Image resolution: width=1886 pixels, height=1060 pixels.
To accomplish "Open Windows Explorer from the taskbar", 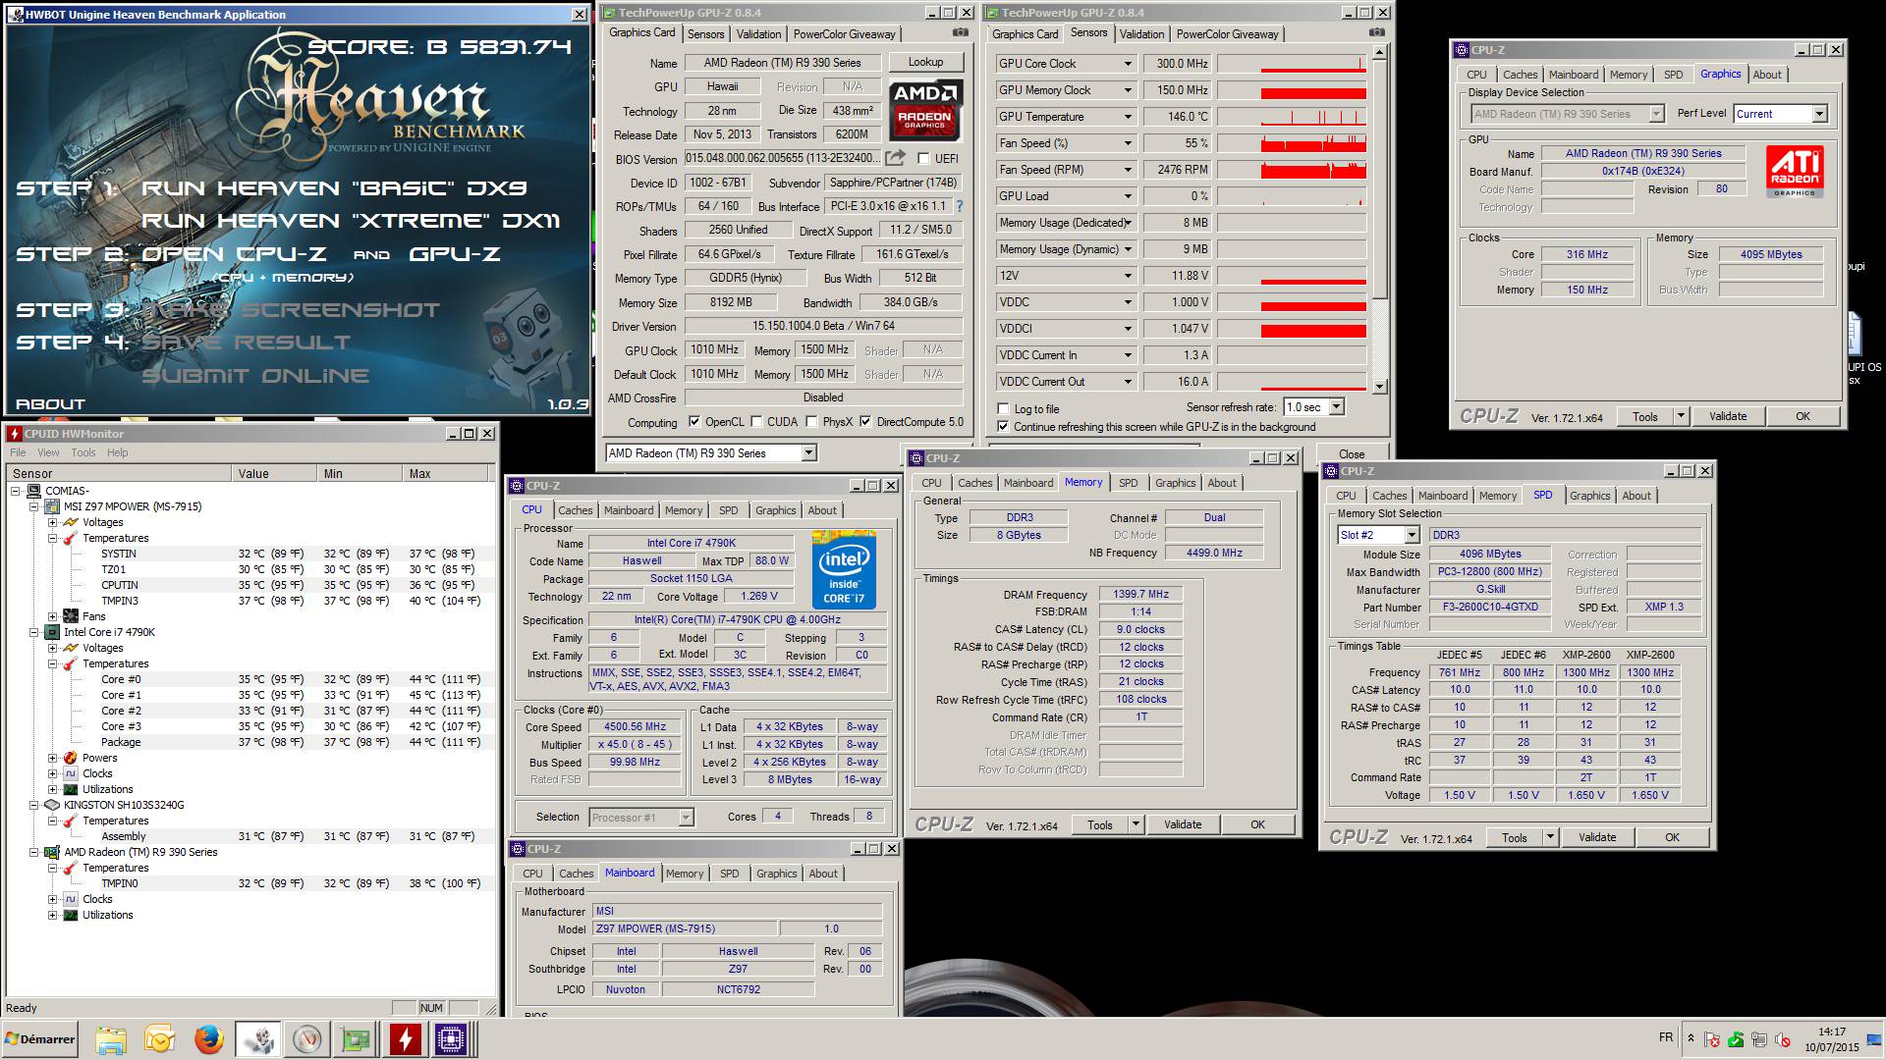I will coord(111,1039).
